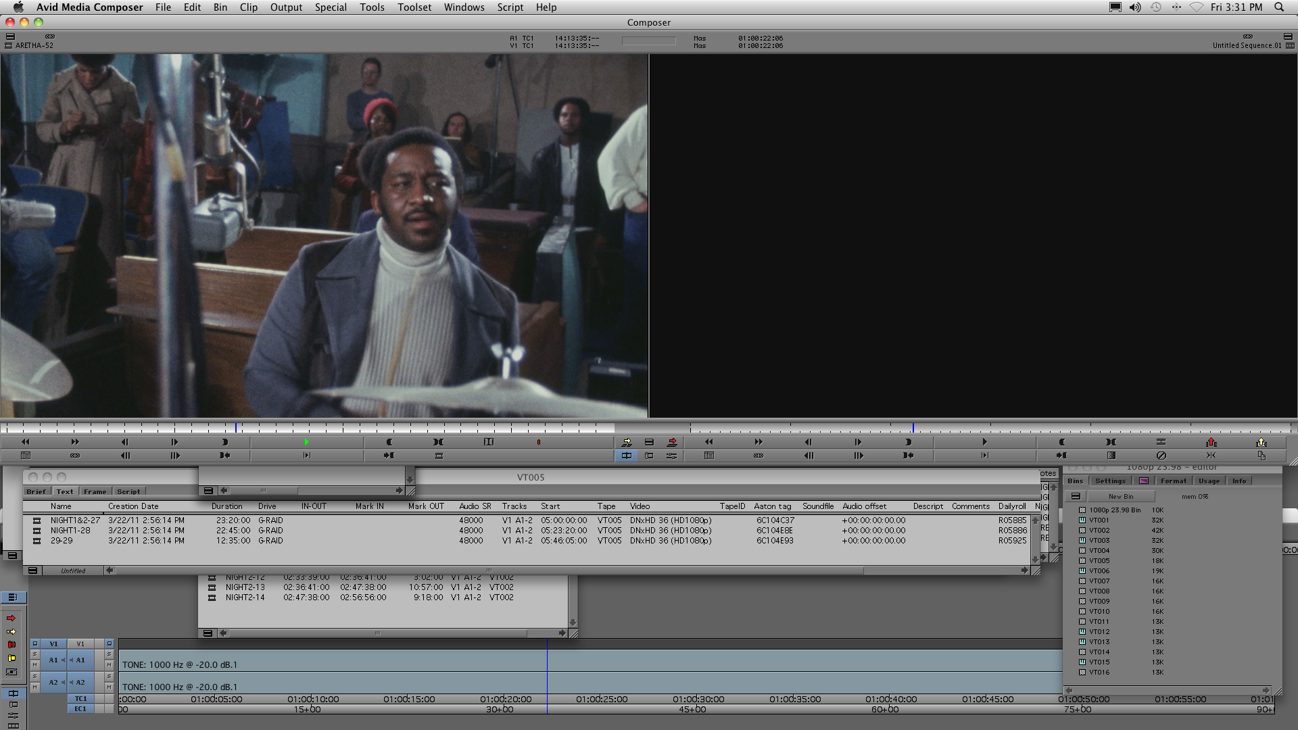
Task: Click the red Overwrite arrow button
Action: click(x=672, y=442)
